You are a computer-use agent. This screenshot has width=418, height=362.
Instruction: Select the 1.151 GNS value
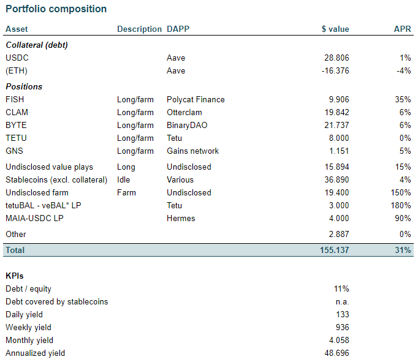point(339,151)
